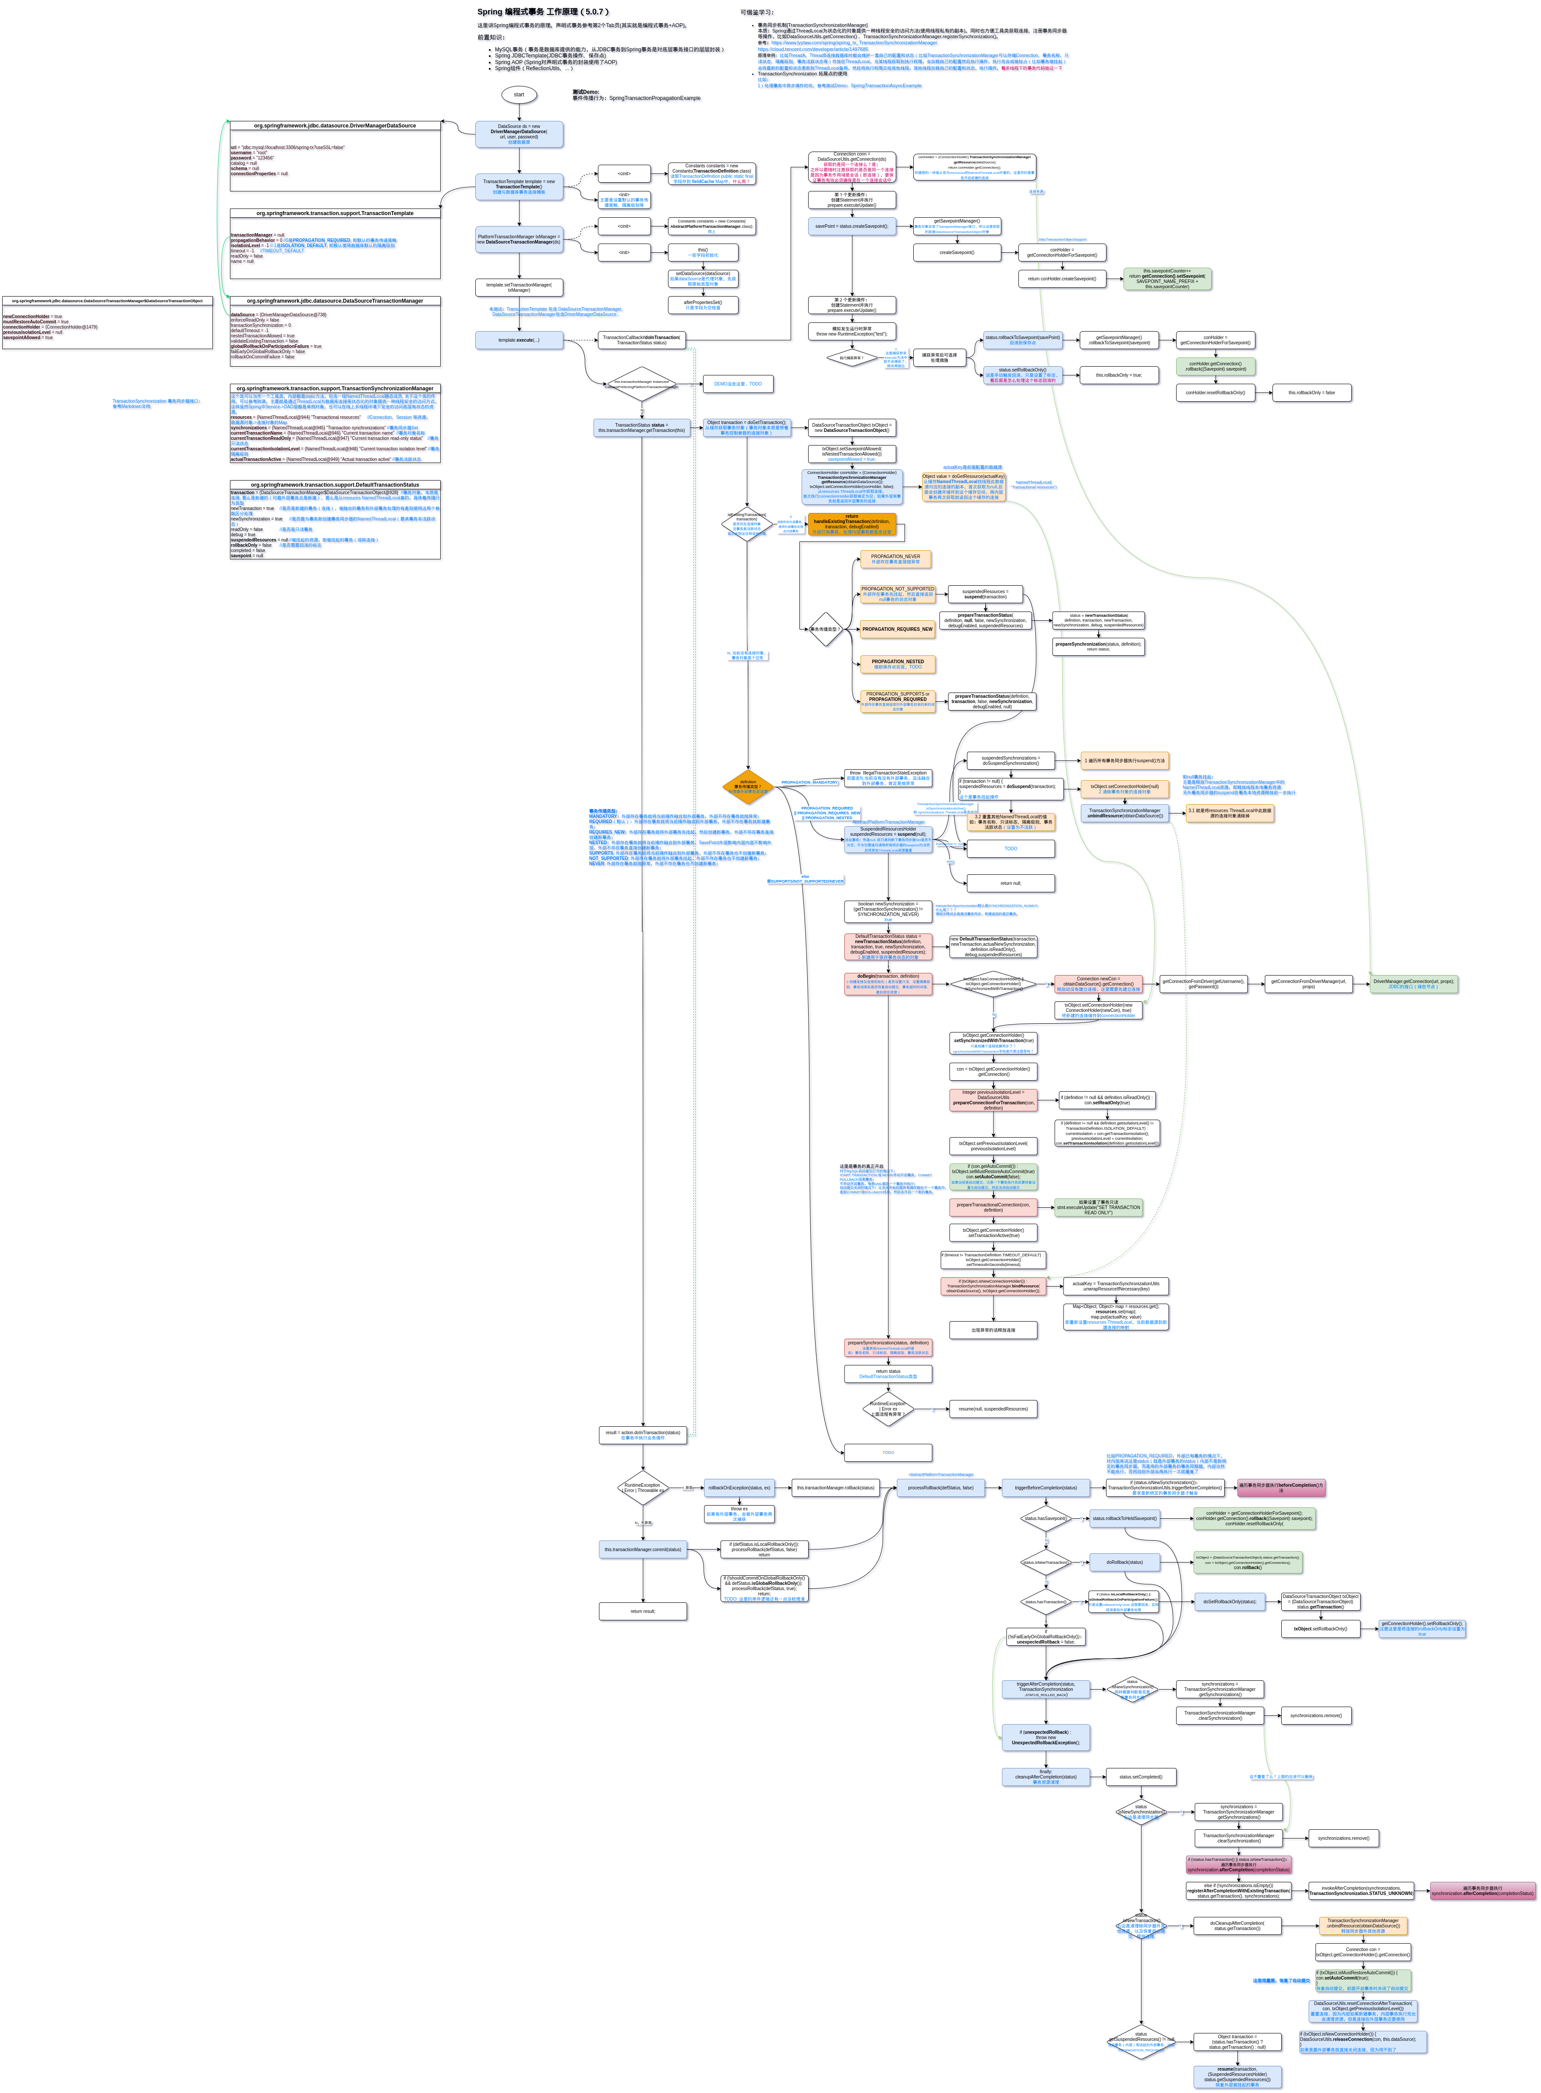Click the 'PROPAGATION_NESTED' box
Image resolution: width=1541 pixels, height=2093 pixels.
pyautogui.click(x=898, y=664)
